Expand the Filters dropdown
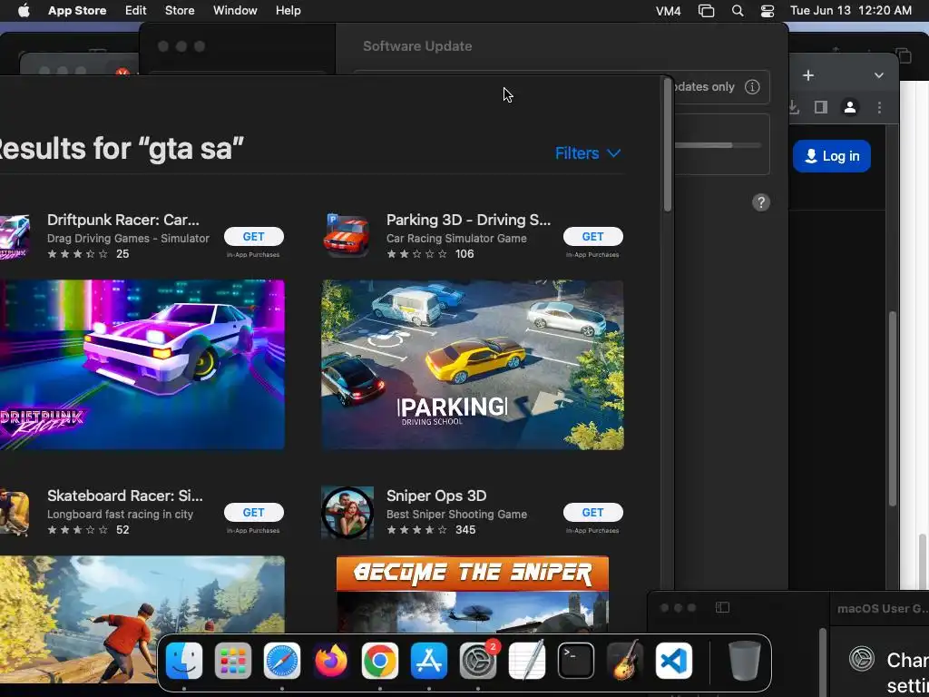Image resolution: width=929 pixels, height=697 pixels. [x=588, y=153]
